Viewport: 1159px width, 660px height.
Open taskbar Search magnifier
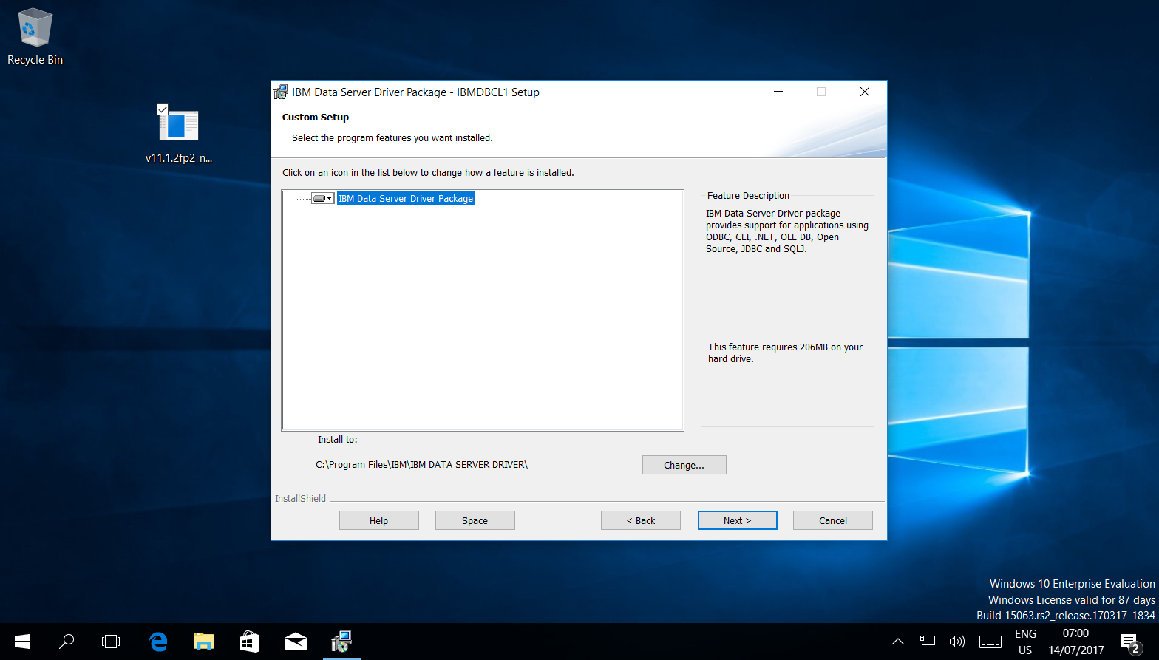point(67,641)
